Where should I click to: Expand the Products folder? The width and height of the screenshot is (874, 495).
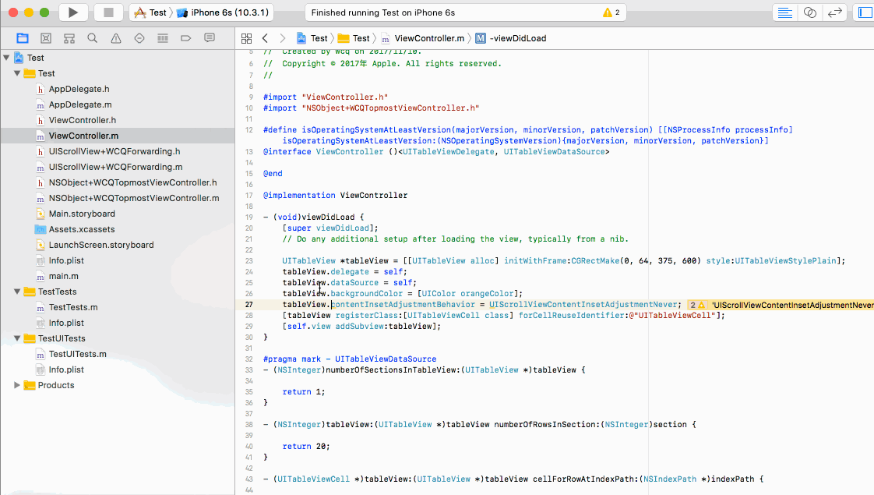pos(17,385)
